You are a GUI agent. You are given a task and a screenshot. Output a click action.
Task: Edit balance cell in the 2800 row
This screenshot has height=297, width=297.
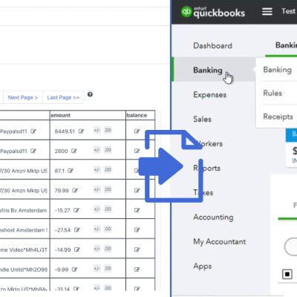pos(137,151)
